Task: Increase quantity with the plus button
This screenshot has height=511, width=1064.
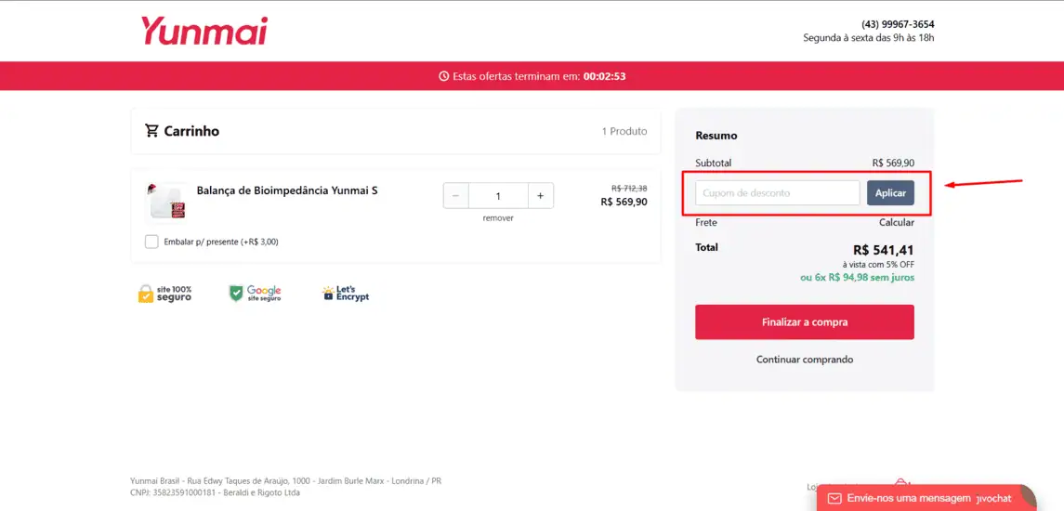Action: tap(540, 195)
